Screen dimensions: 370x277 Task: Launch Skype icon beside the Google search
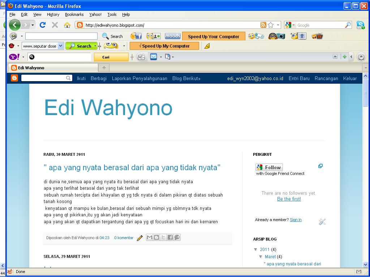(360, 25)
